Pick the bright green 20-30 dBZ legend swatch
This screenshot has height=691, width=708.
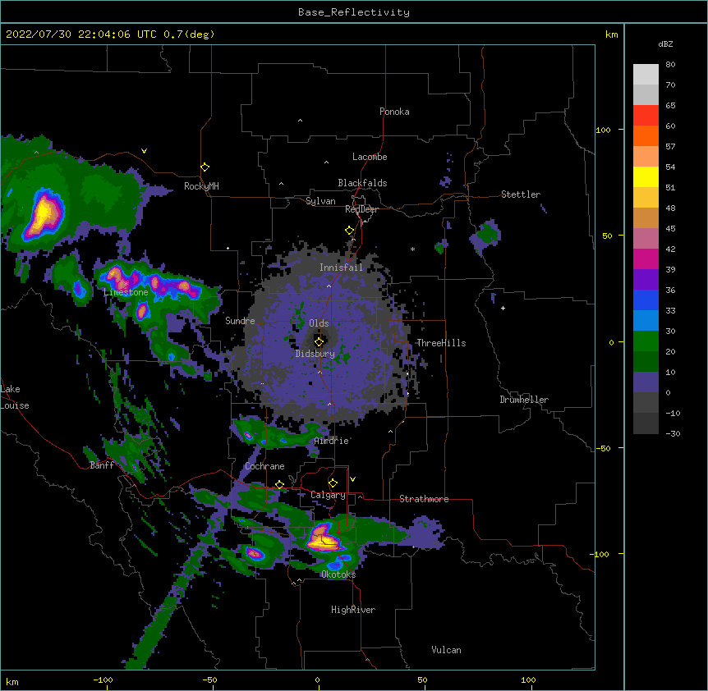coord(646,341)
